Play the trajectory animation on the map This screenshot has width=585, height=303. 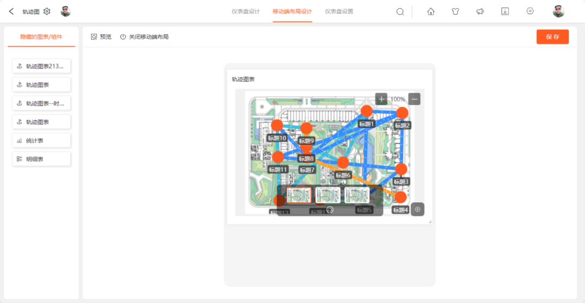pyautogui.click(x=418, y=209)
